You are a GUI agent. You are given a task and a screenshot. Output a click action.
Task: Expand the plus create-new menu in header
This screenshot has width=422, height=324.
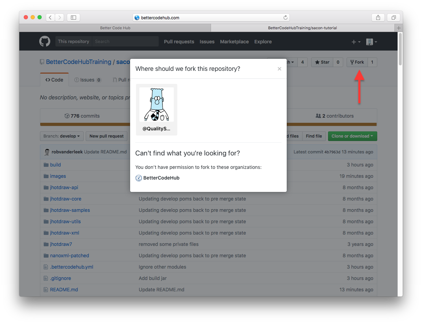tap(356, 42)
